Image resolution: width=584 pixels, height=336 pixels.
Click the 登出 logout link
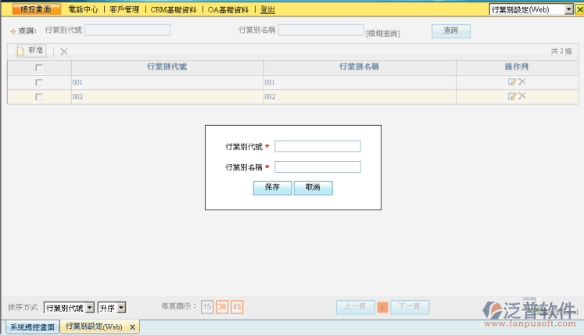coord(267,9)
